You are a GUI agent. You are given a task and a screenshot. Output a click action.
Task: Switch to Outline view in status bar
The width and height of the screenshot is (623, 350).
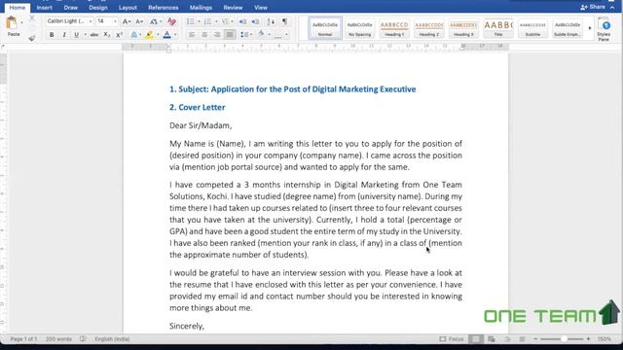pyautogui.click(x=507, y=339)
